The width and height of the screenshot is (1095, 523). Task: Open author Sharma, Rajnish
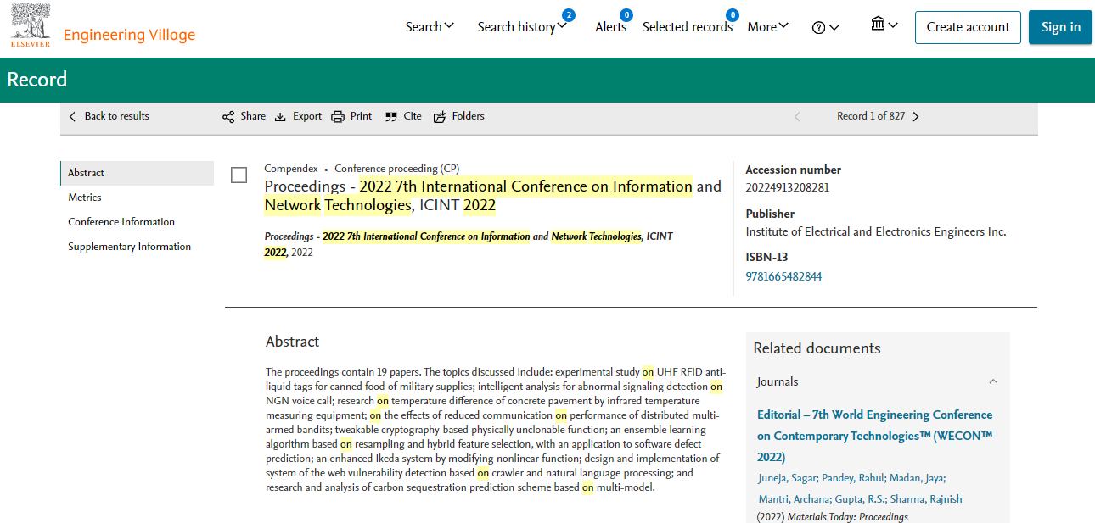[928, 499]
